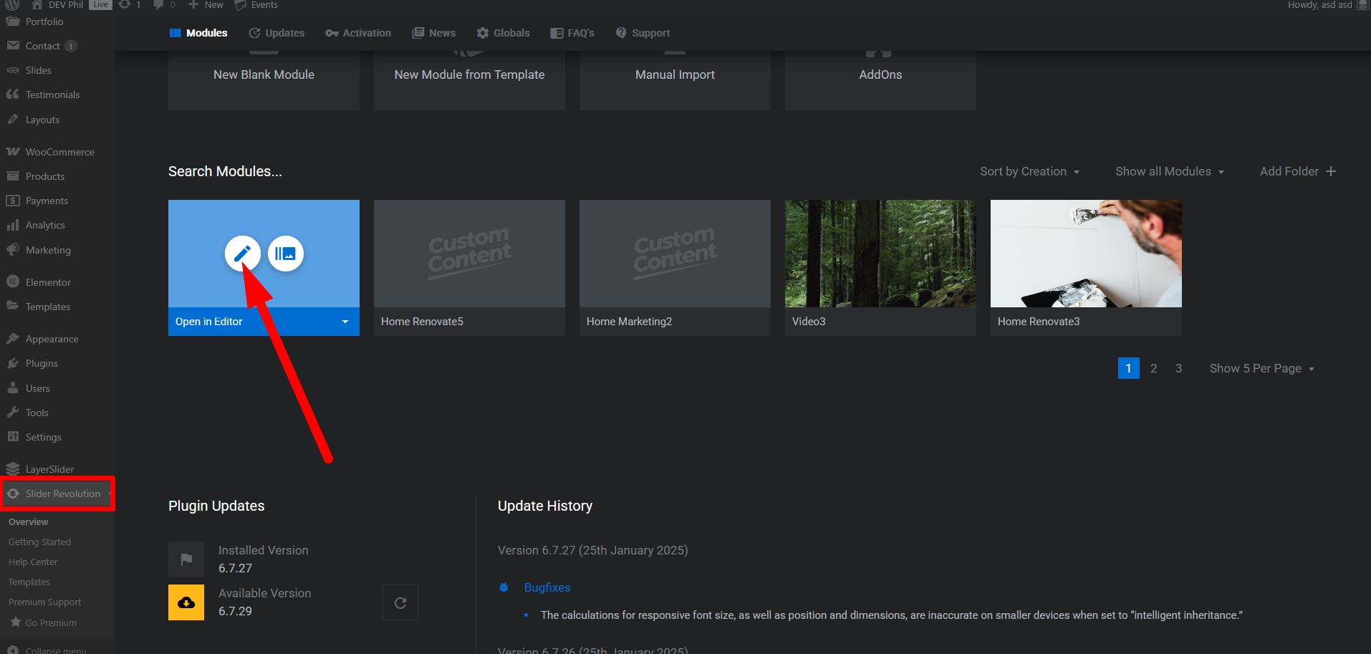Click the pencil edit icon on module
Screen dimensions: 1371x654
click(x=242, y=254)
